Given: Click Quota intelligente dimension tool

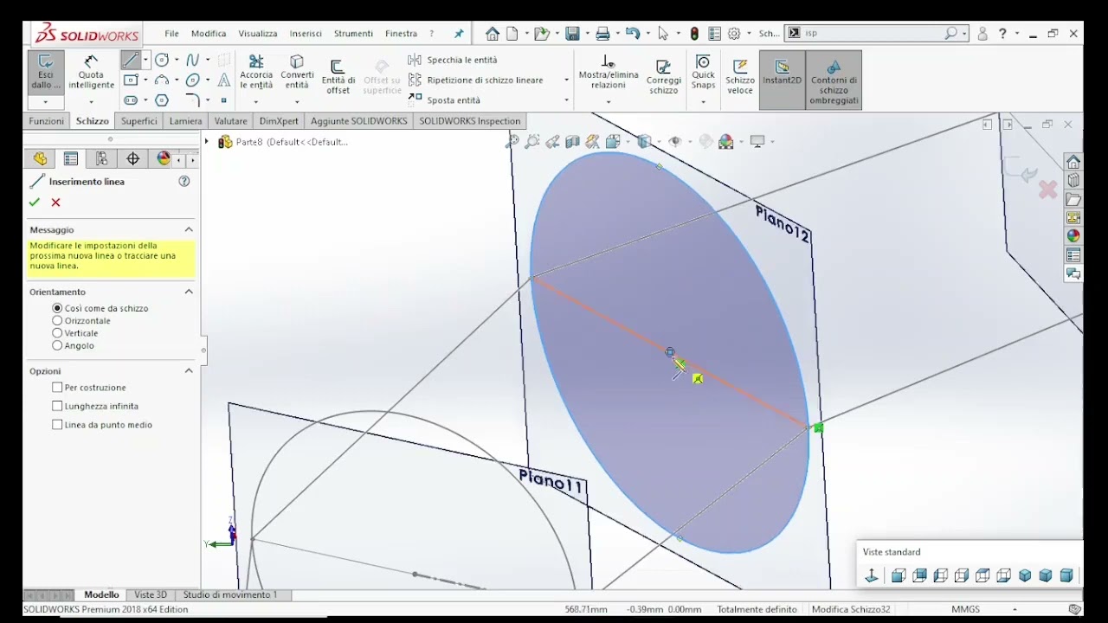Looking at the screenshot, I should 91,71.
